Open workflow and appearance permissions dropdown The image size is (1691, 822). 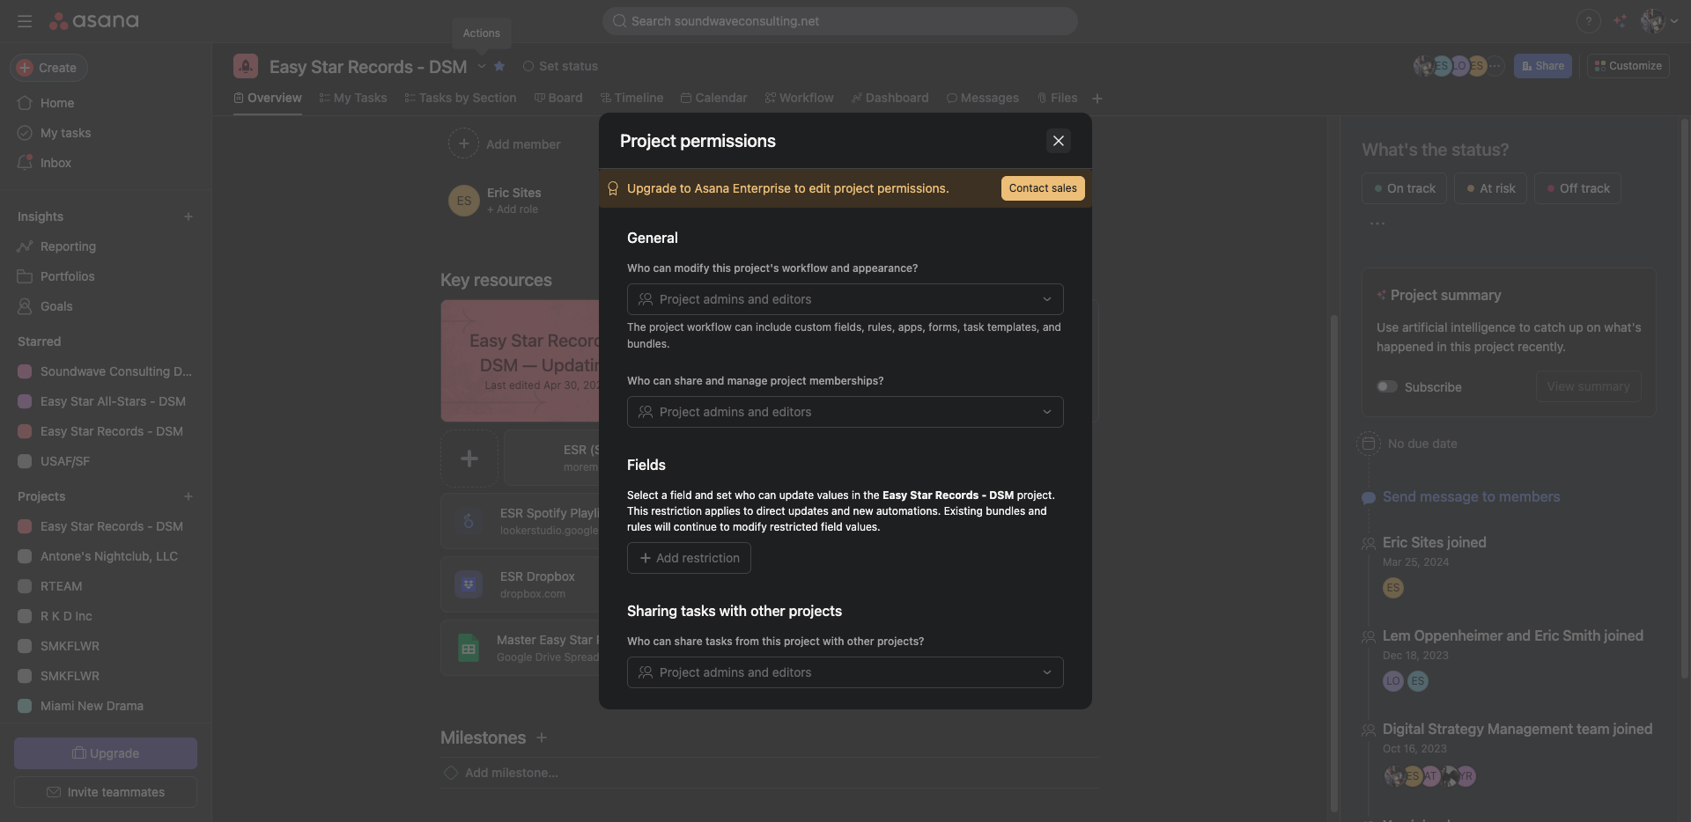845,299
